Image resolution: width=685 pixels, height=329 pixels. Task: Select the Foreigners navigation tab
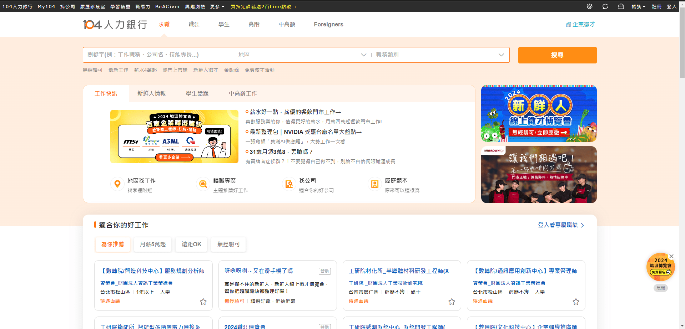pyautogui.click(x=328, y=24)
